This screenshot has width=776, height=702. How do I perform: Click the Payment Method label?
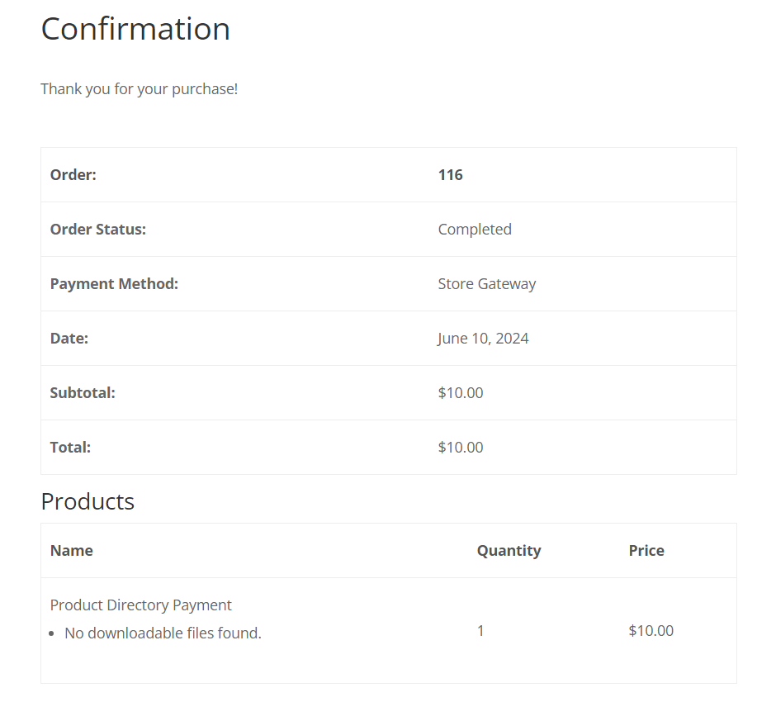pyautogui.click(x=114, y=283)
